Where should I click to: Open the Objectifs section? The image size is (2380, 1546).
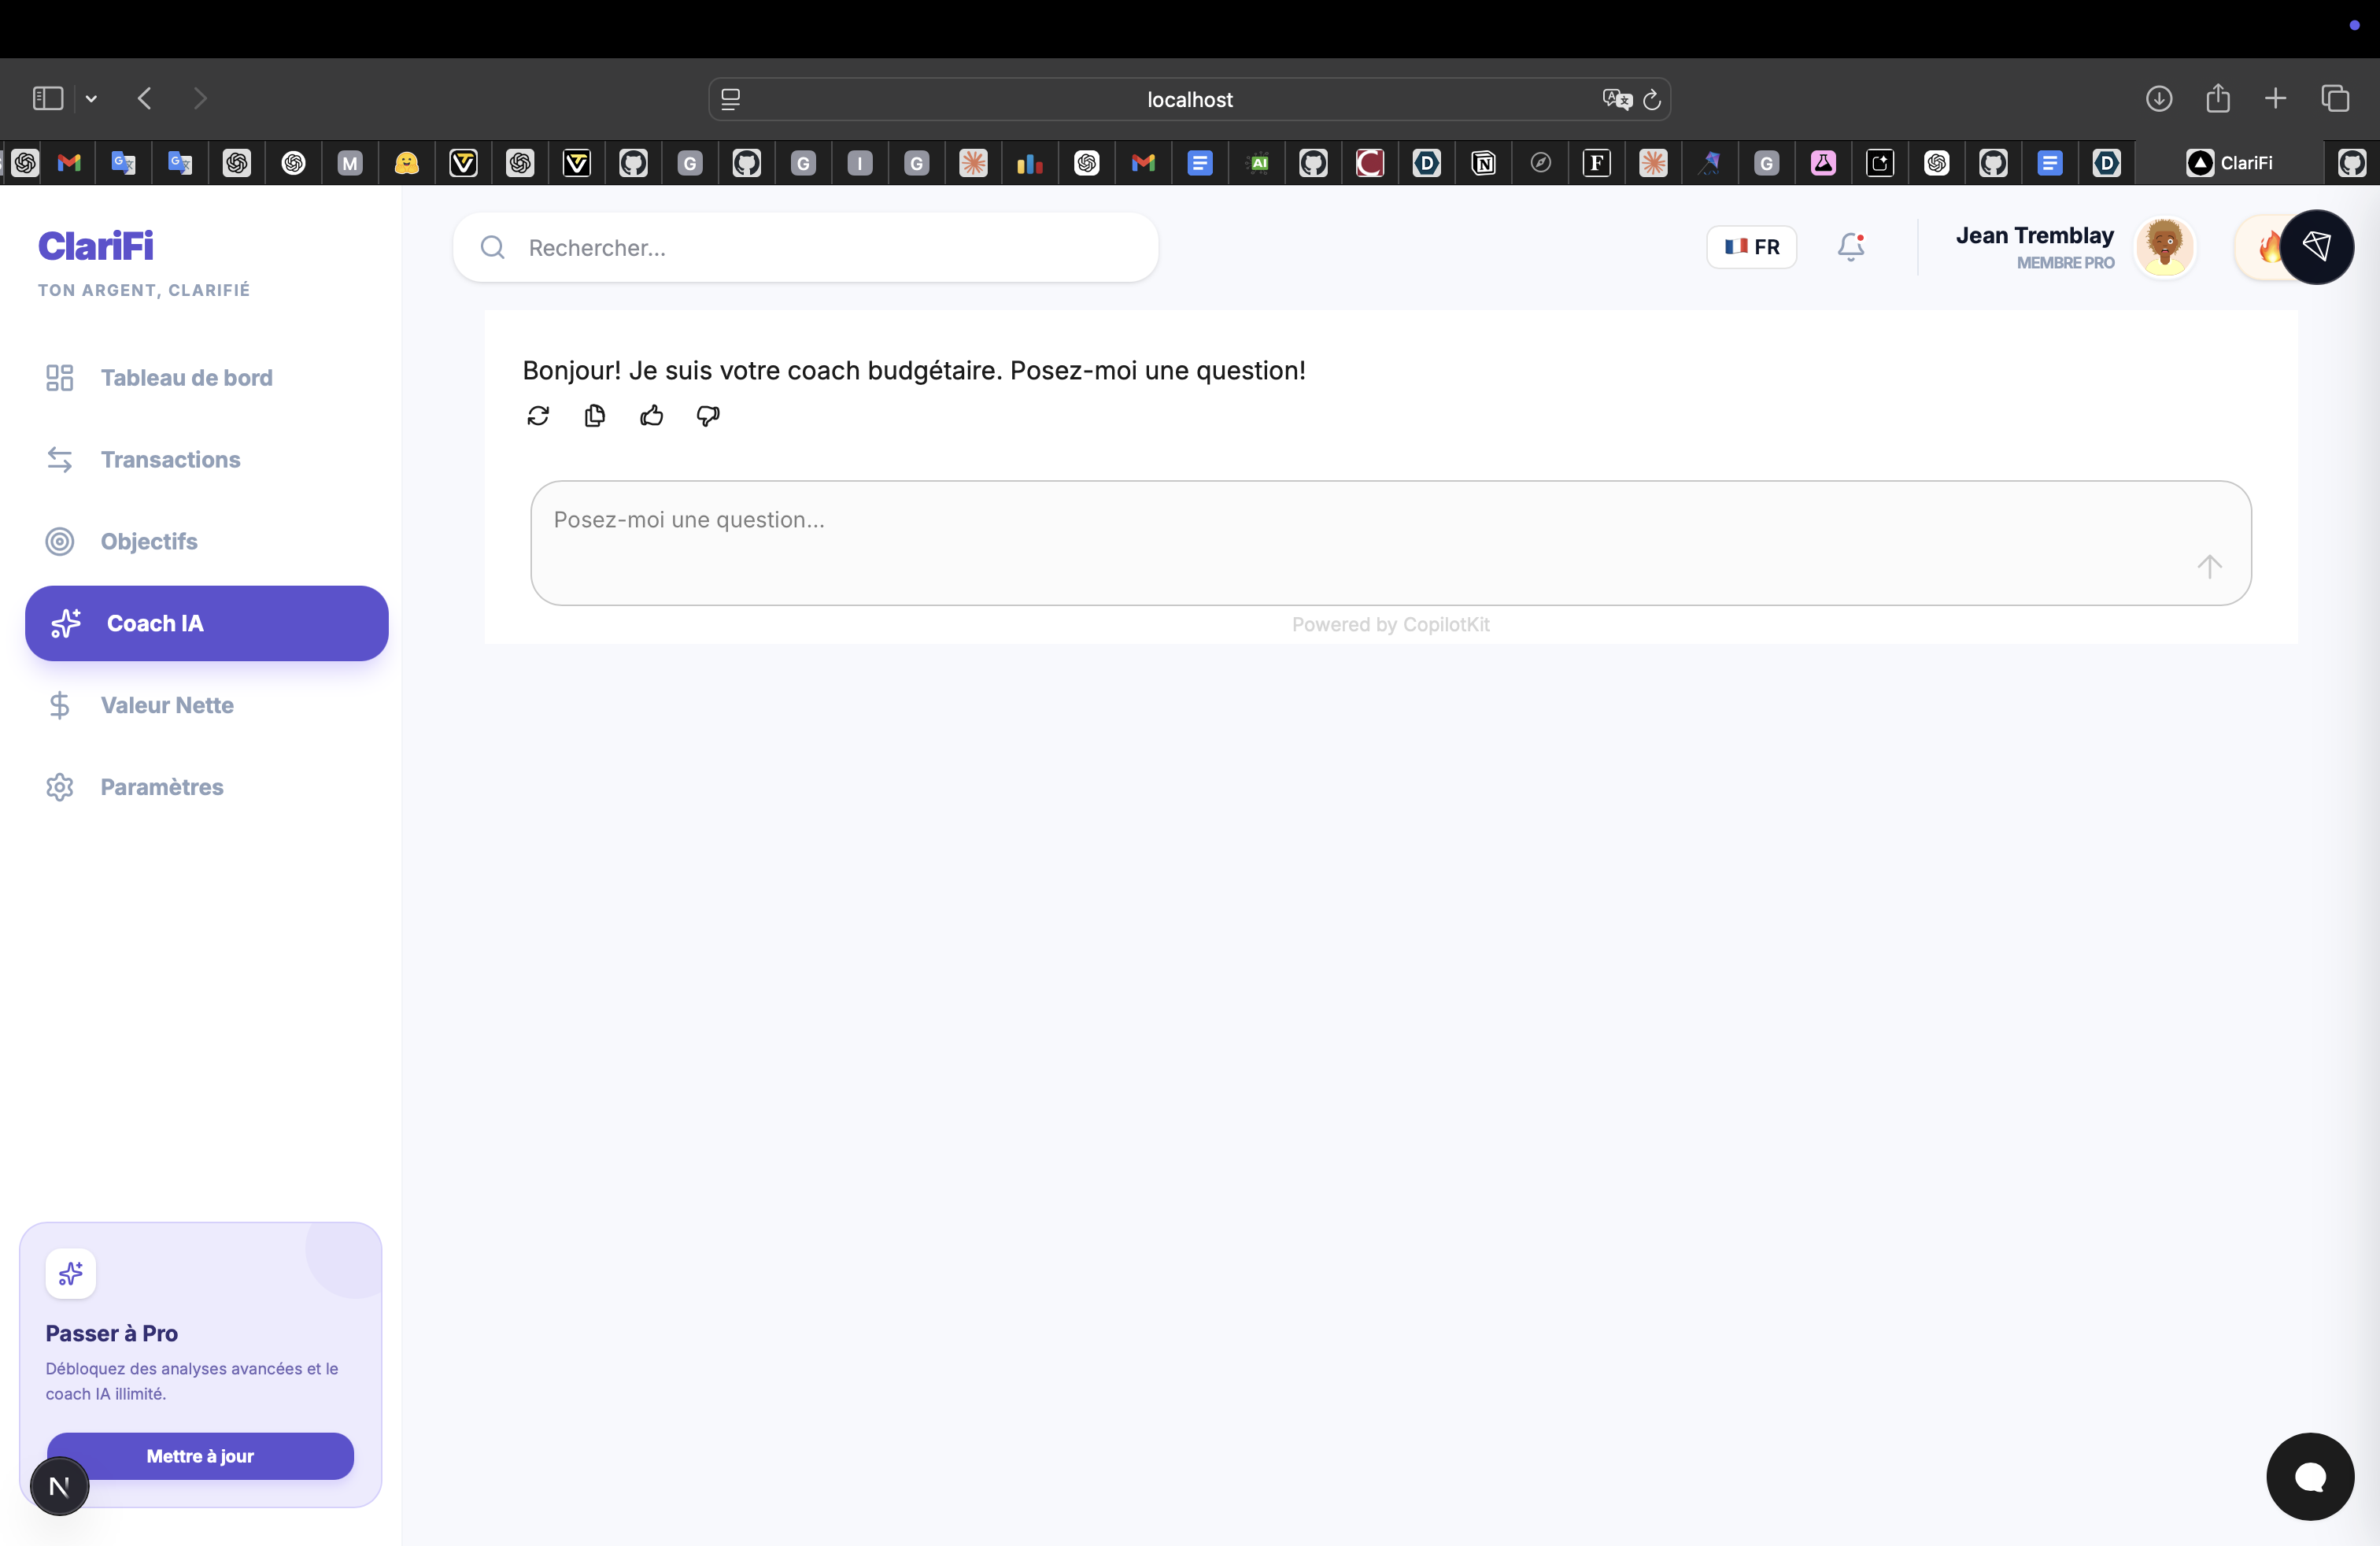(x=149, y=541)
